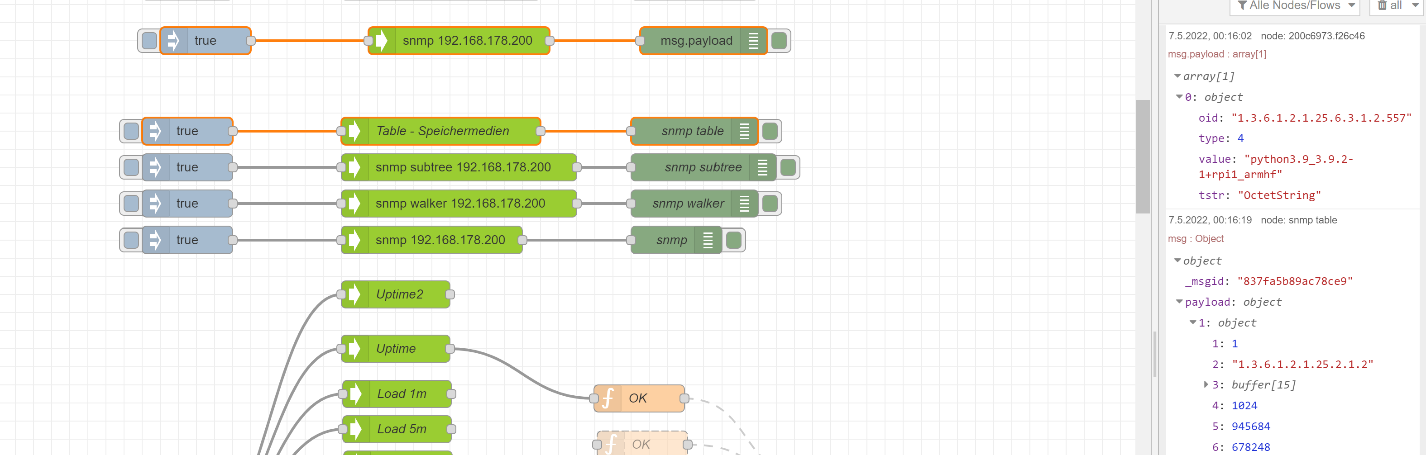This screenshot has height=455, width=1426.
Task: Click the list icon on the snmp debug node
Action: click(708, 239)
